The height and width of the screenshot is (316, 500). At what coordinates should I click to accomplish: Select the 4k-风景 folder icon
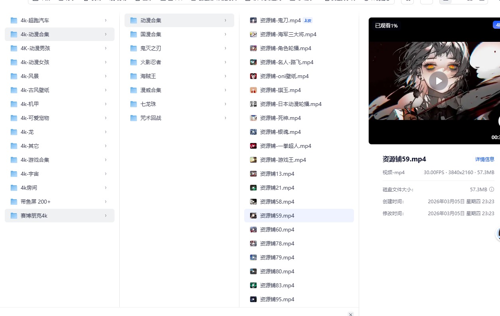click(x=14, y=76)
